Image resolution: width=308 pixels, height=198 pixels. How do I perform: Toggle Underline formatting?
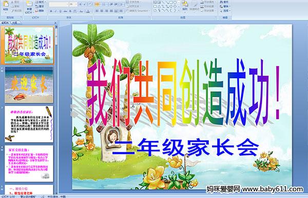[x=60, y=11]
